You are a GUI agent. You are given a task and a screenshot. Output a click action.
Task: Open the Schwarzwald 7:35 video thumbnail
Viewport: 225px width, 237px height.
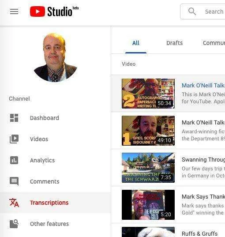click(148, 168)
